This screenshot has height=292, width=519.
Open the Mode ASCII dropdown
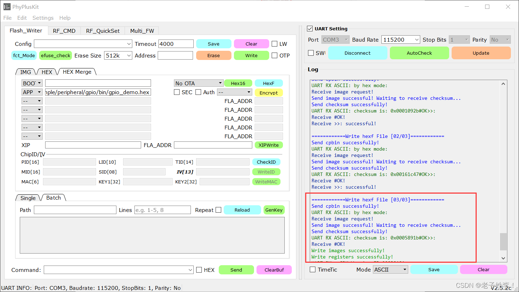pyautogui.click(x=391, y=269)
